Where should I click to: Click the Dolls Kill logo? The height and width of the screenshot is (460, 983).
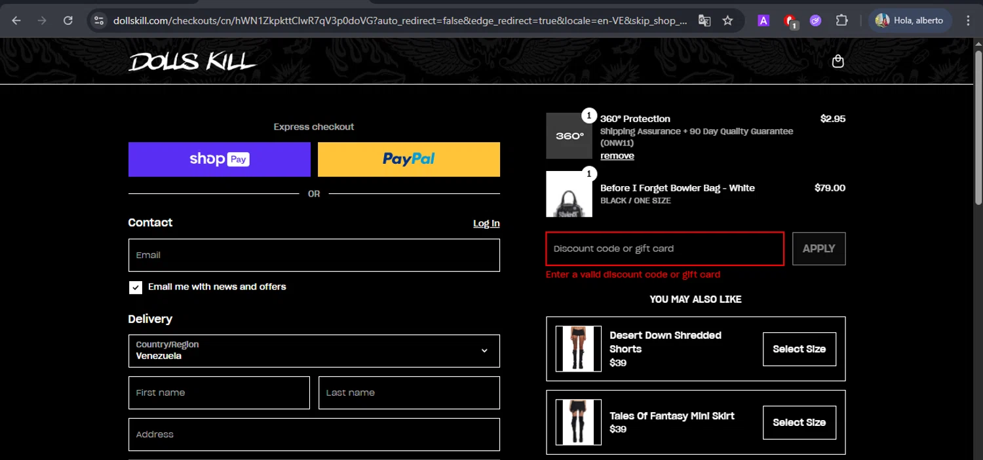coord(193,62)
